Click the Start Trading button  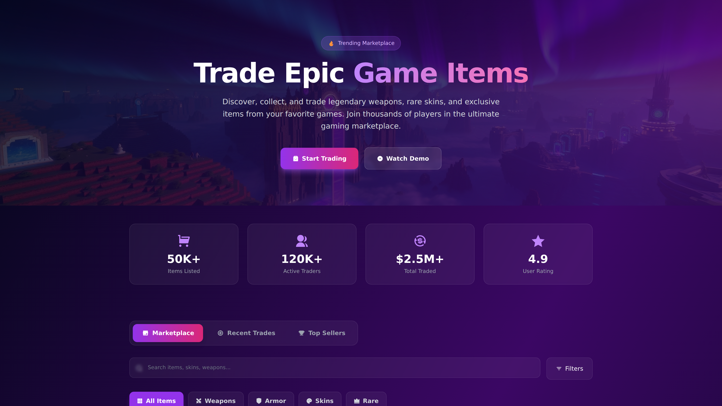[x=319, y=159]
